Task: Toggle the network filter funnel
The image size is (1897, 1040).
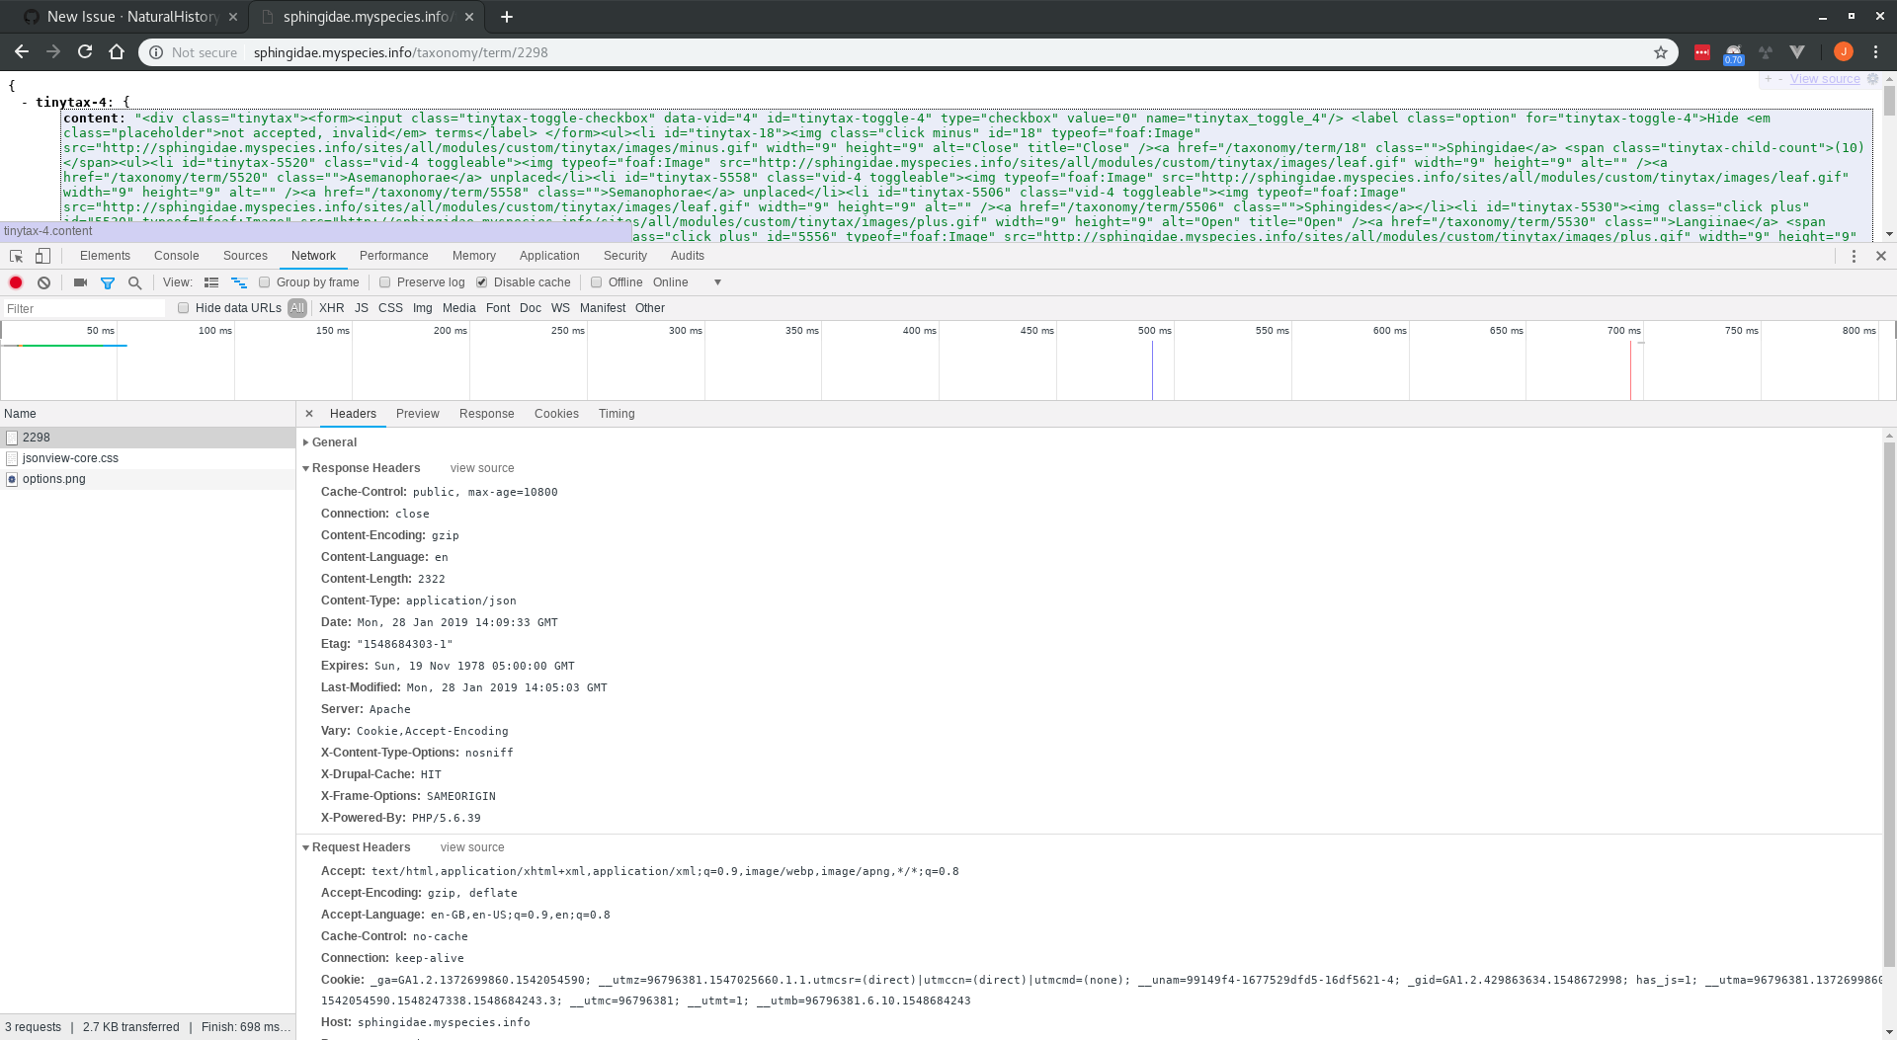Action: [108, 283]
